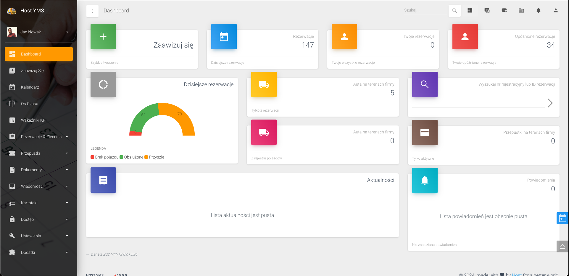Click the building icon in the top toolbar

[521, 10]
